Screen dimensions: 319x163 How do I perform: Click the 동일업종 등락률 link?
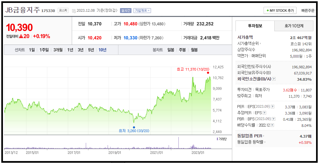click(x=250, y=142)
